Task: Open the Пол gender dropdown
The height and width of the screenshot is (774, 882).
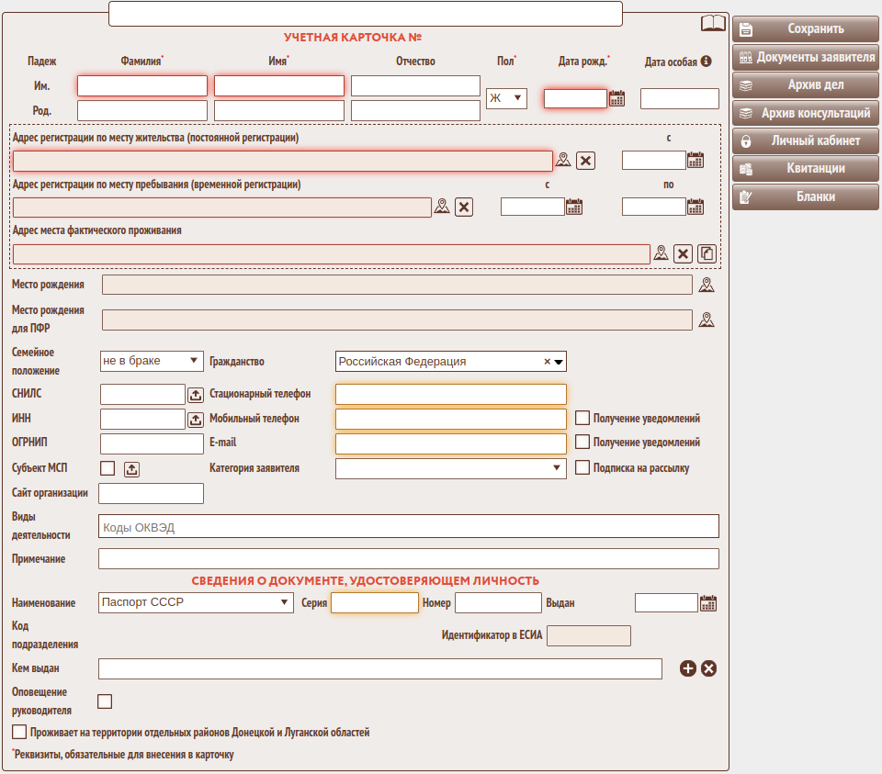Action: tap(506, 98)
